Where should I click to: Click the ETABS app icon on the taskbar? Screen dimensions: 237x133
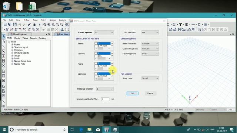point(106,130)
